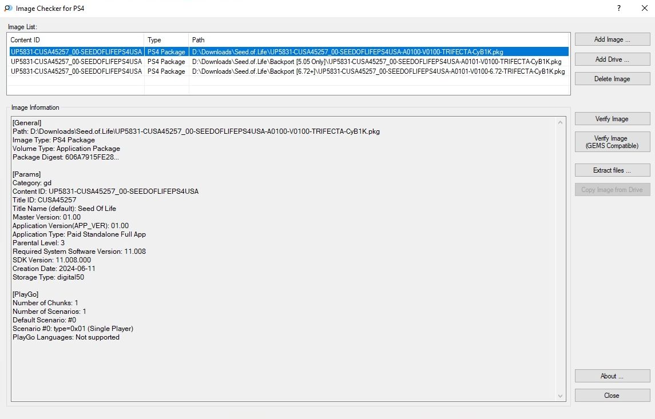Close the window with the X button

click(x=644, y=9)
